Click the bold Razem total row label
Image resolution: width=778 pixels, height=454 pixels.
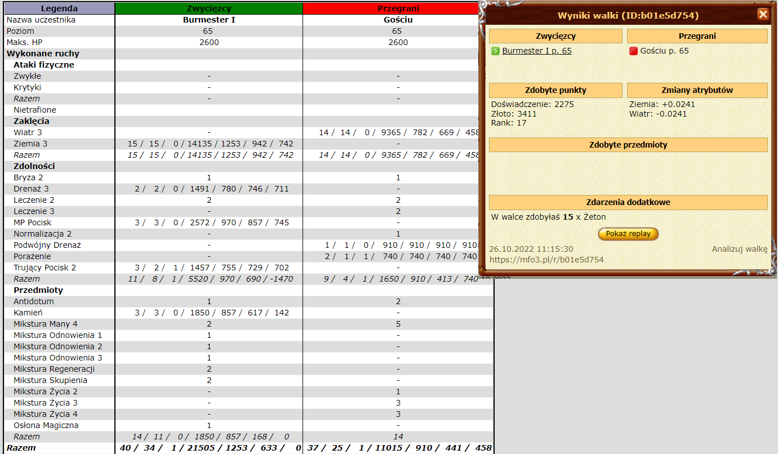tap(21, 448)
